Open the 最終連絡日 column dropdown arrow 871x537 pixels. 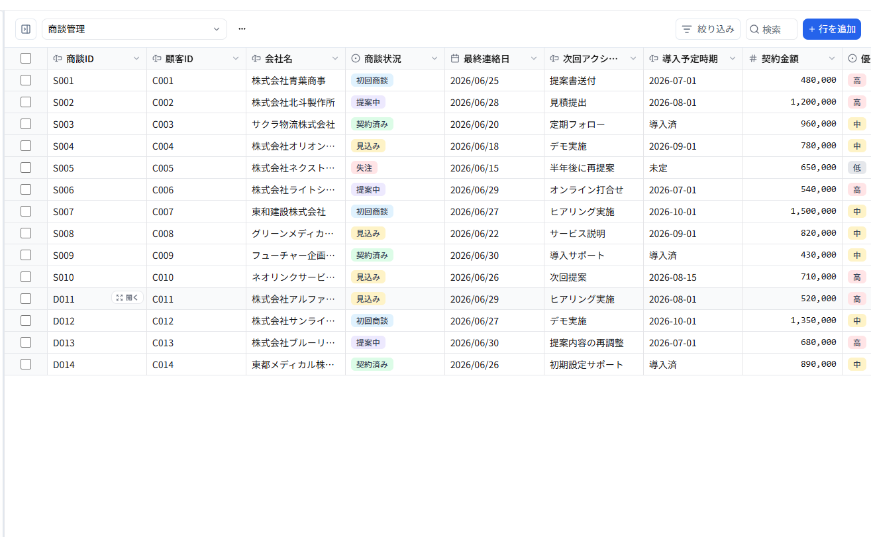534,59
